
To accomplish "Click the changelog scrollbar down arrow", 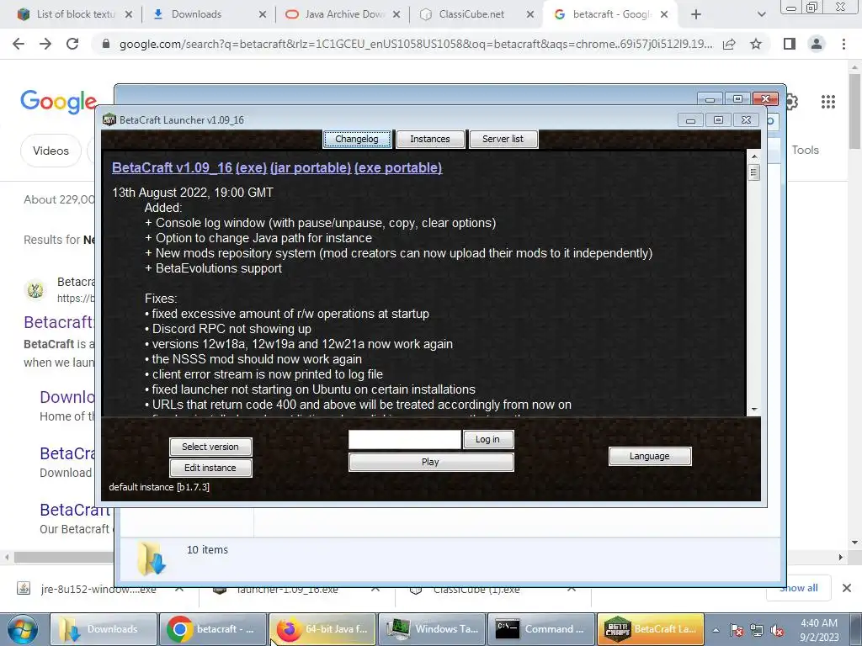I will pos(754,410).
